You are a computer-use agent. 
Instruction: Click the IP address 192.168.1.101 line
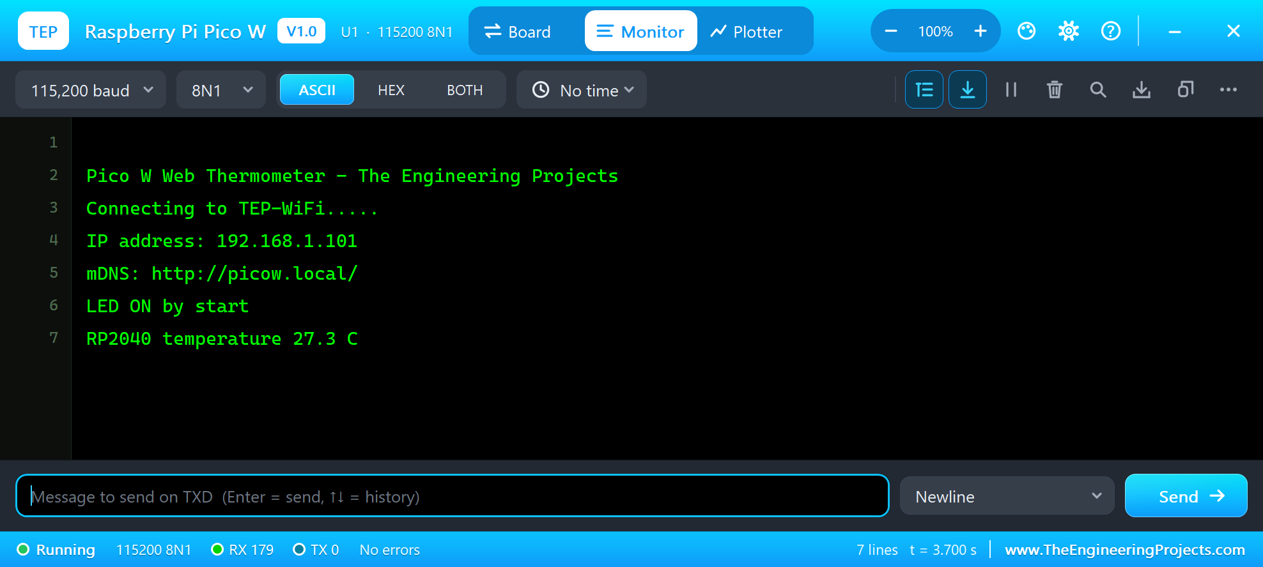pyautogui.click(x=222, y=241)
